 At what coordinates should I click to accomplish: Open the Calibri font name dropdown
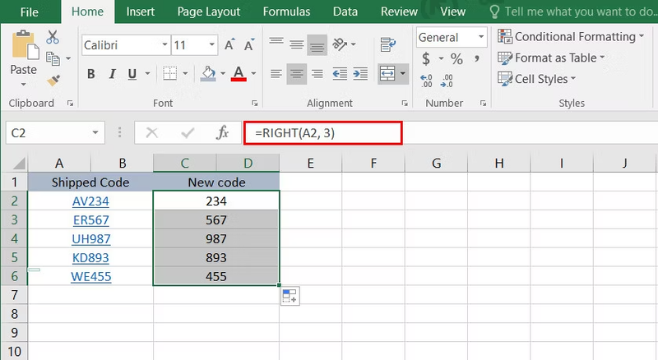point(165,45)
